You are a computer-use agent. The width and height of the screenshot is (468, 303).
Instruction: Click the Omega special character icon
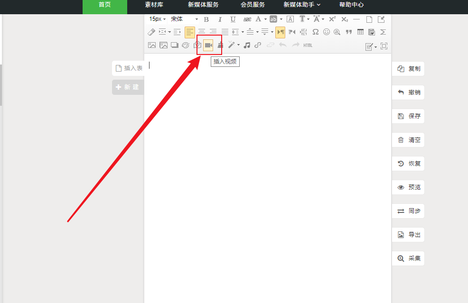(315, 32)
